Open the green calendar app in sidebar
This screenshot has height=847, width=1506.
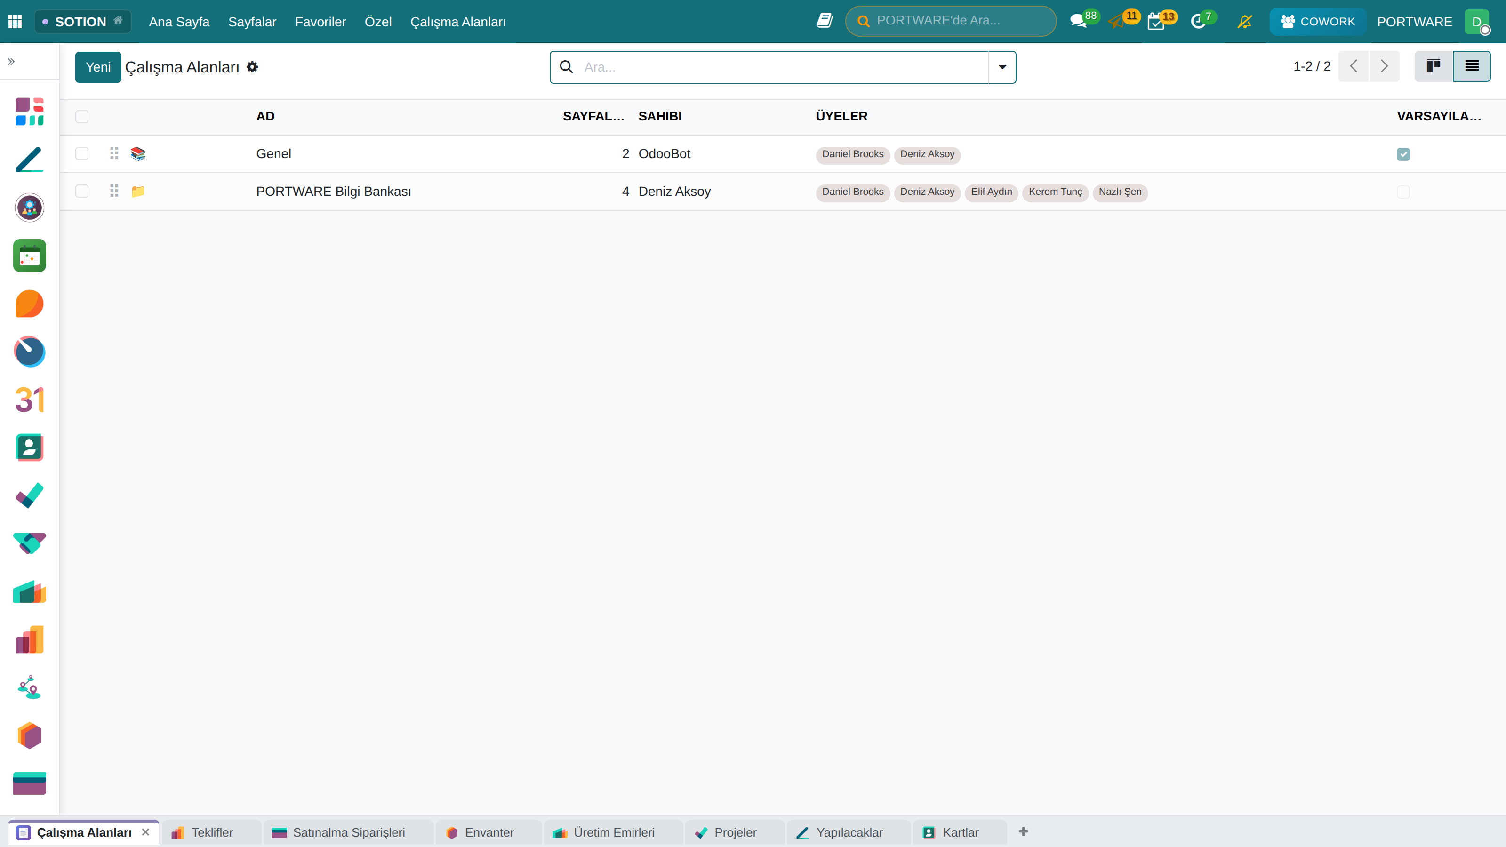(29, 256)
